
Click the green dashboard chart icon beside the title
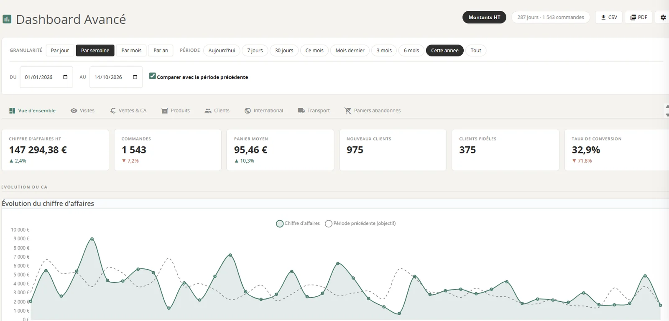(7, 19)
